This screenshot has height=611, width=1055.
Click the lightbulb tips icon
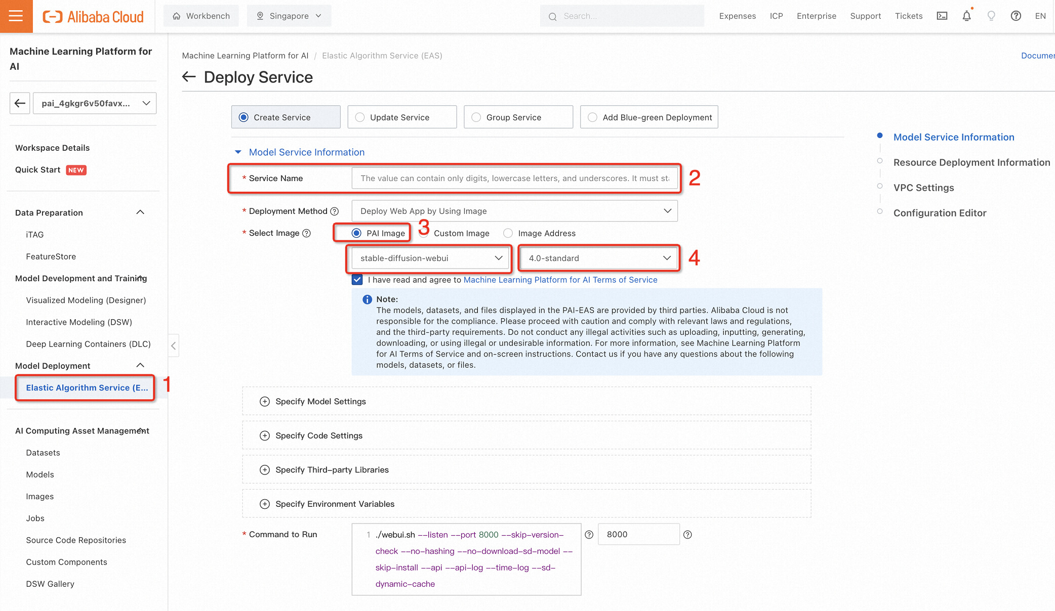(x=991, y=16)
